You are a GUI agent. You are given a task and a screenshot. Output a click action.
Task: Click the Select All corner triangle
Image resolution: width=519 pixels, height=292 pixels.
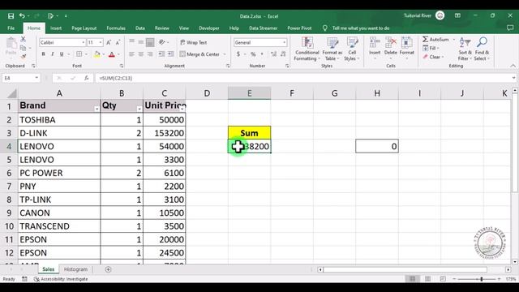[11, 94]
